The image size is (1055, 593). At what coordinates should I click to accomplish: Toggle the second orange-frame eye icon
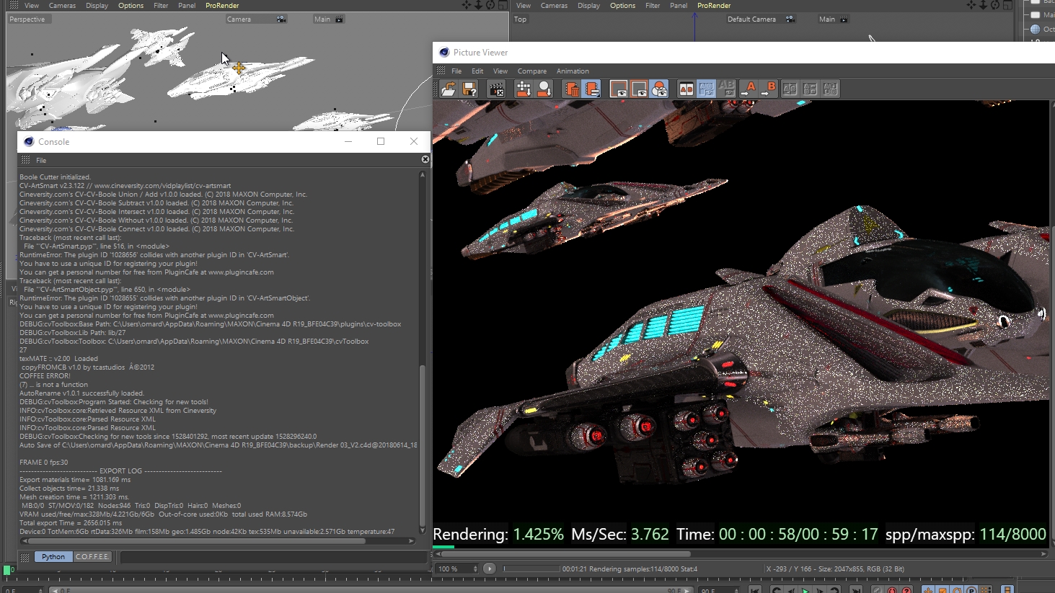[x=639, y=89]
